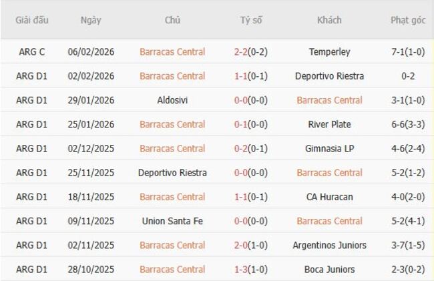Click the 6-6(3-3) corner kick result
This screenshot has width=434, height=281.
coord(408,124)
